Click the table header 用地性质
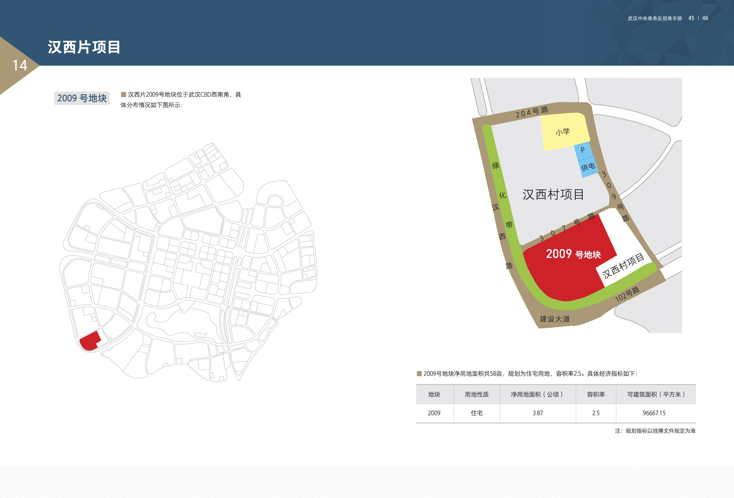 click(x=477, y=394)
